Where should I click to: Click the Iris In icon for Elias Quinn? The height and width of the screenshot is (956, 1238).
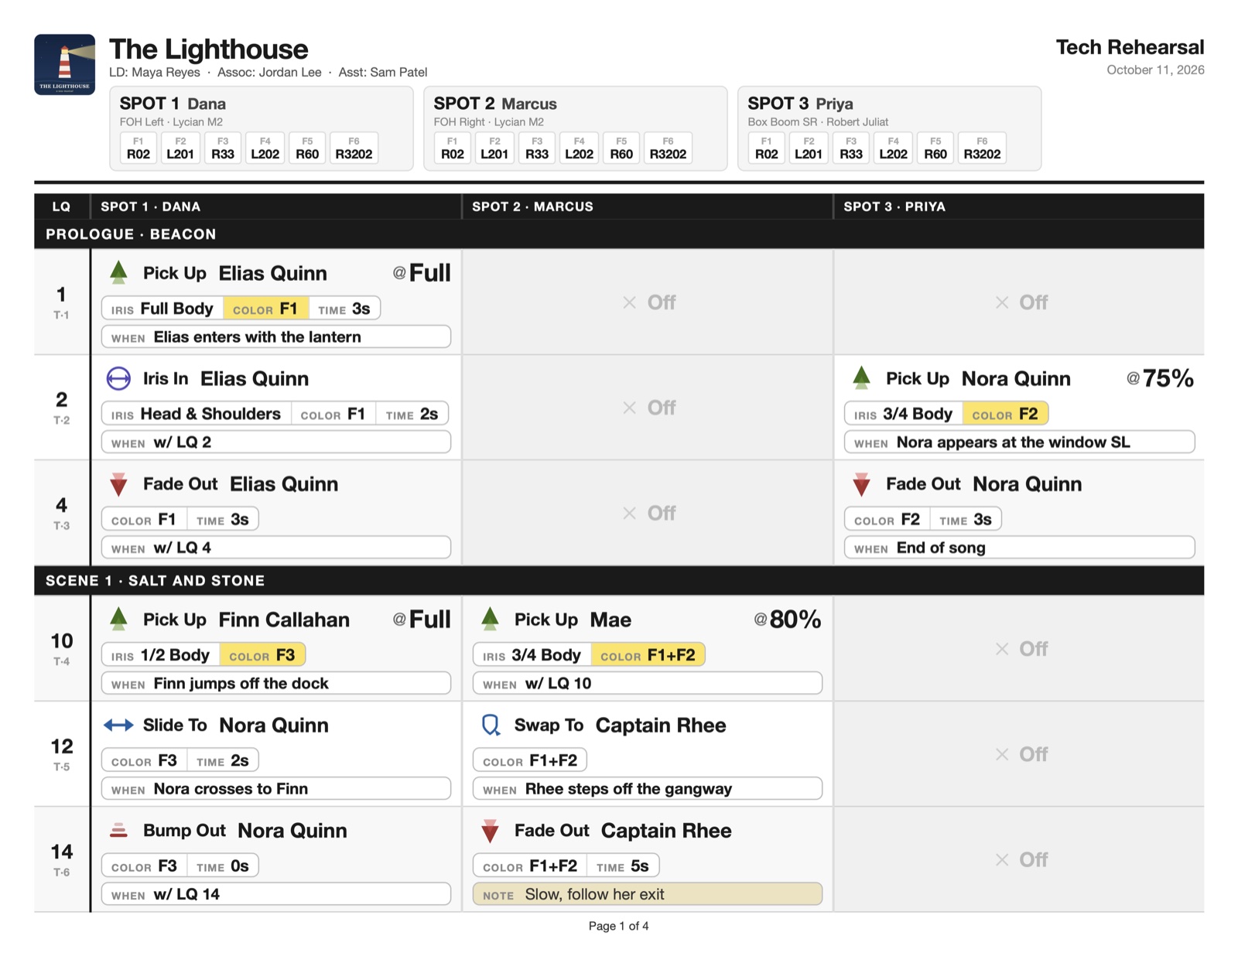click(x=118, y=378)
